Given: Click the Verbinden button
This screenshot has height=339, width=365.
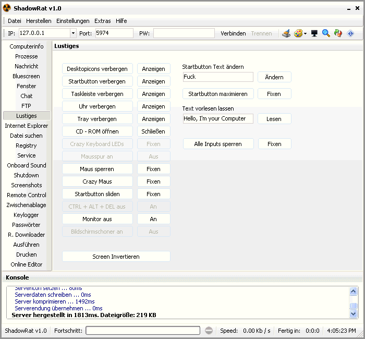Looking at the screenshot, I should [233, 33].
